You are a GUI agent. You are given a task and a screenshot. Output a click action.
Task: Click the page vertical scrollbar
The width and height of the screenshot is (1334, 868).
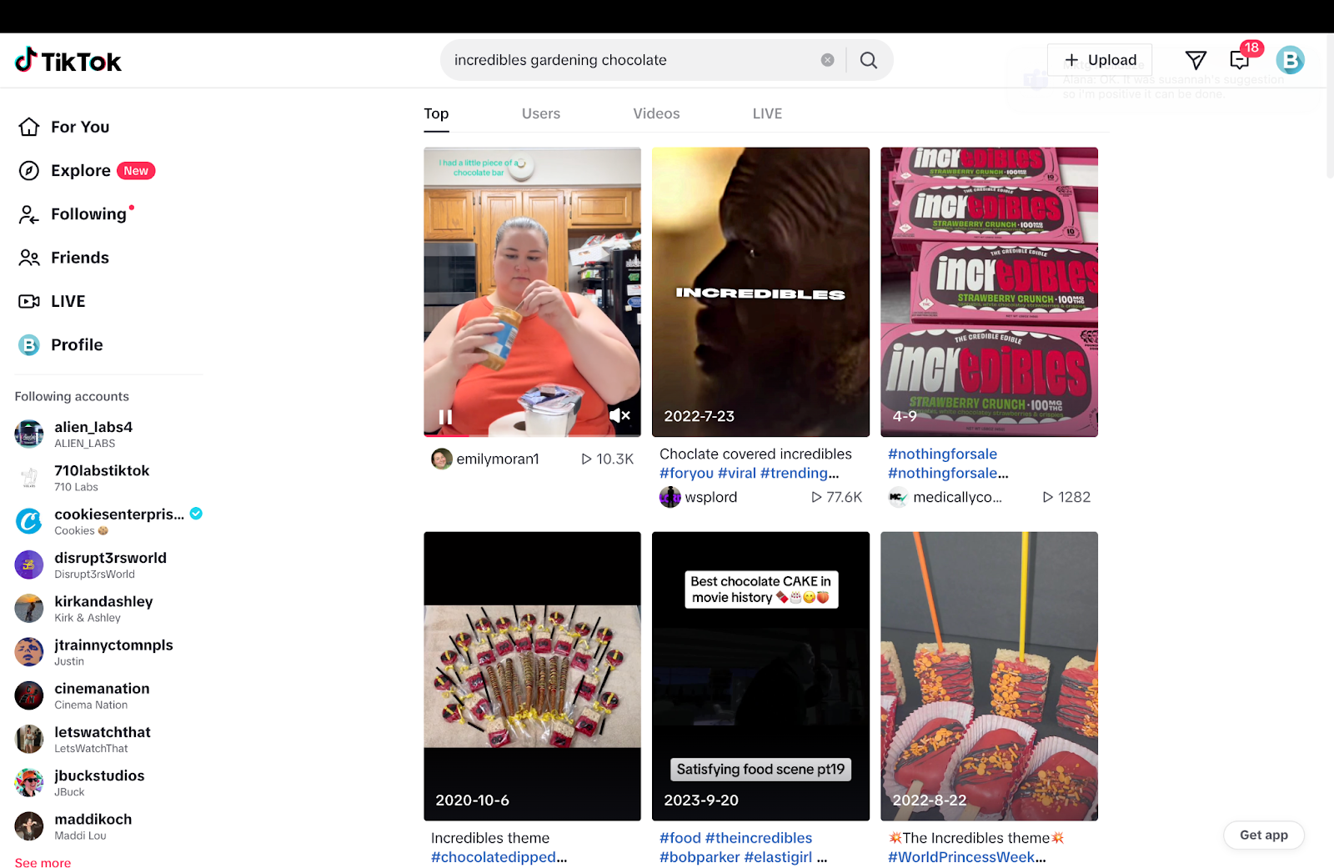[x=1329, y=106]
